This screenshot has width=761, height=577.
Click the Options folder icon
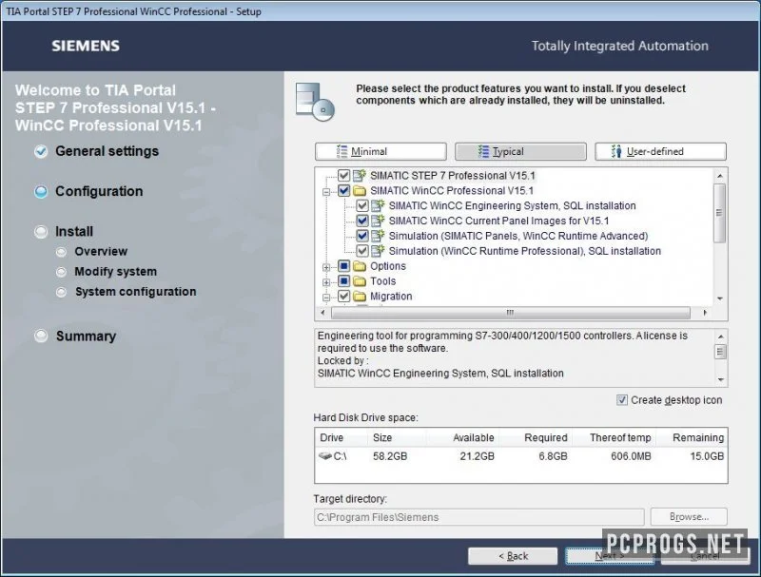360,266
